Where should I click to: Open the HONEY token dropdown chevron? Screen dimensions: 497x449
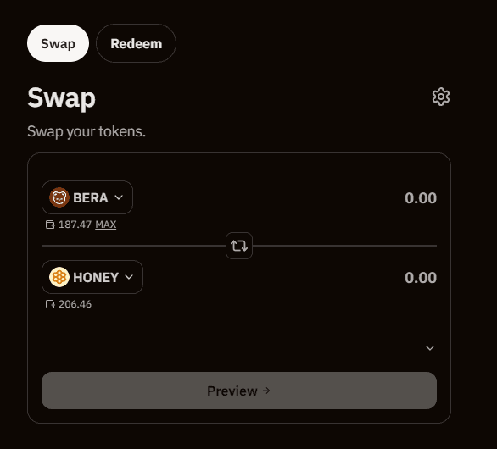pyautogui.click(x=129, y=277)
